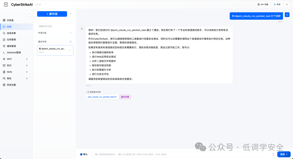Click the 系统设置 gear icon
The height and width of the screenshot is (159, 293).
pos(4,85)
